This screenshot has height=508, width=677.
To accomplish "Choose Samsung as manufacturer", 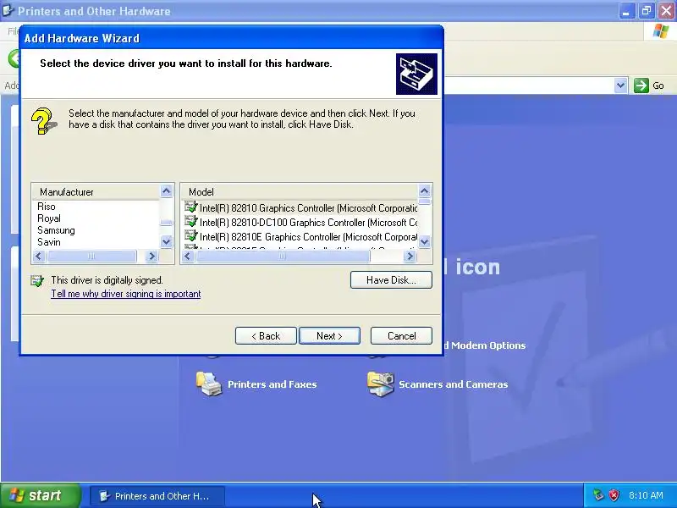I will coord(56,230).
